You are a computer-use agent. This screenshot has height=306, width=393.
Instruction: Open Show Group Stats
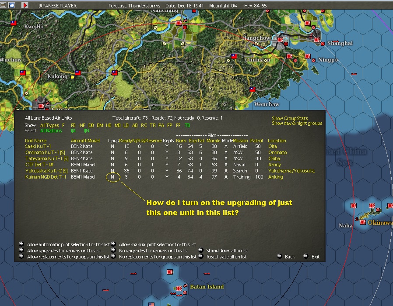(290, 118)
